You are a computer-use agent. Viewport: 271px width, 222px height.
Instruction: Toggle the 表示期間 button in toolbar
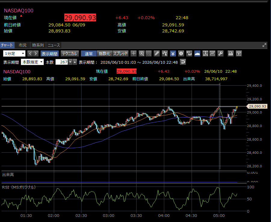tap(49, 53)
